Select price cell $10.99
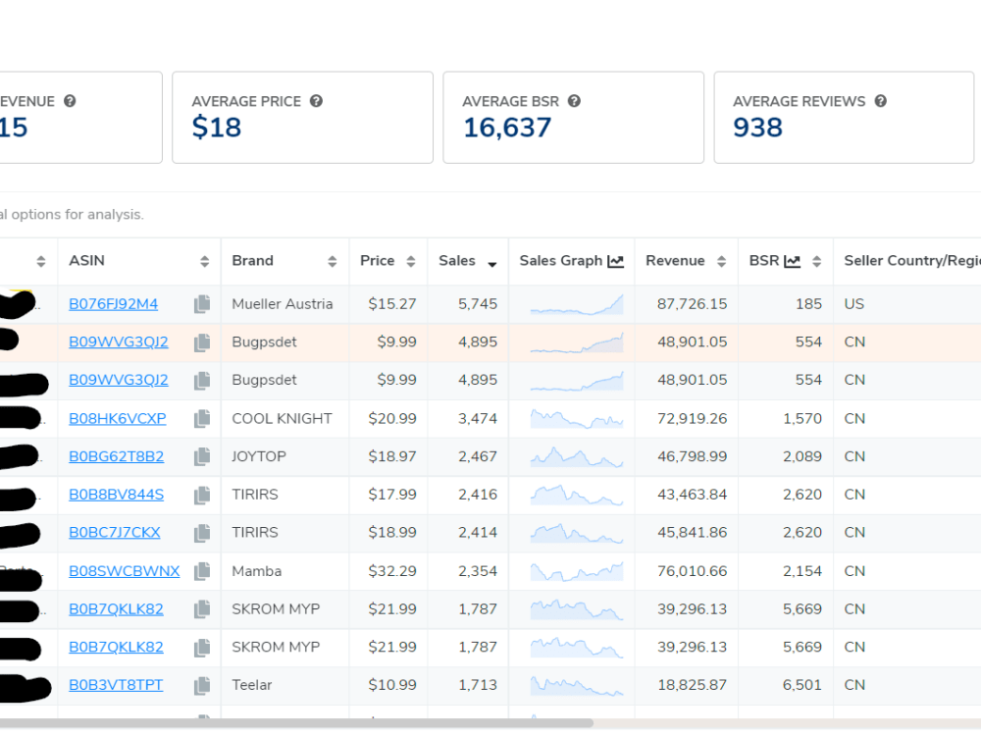 [x=392, y=685]
